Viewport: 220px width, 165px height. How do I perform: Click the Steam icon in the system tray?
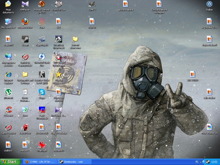(208, 162)
